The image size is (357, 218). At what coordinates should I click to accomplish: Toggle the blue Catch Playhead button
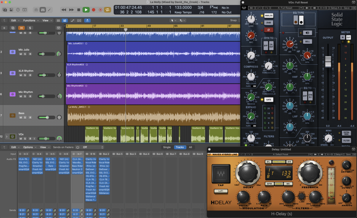tap(87, 21)
